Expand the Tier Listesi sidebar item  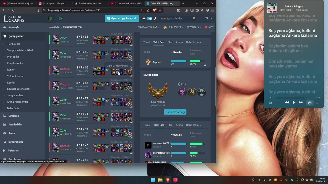[x=13, y=44]
